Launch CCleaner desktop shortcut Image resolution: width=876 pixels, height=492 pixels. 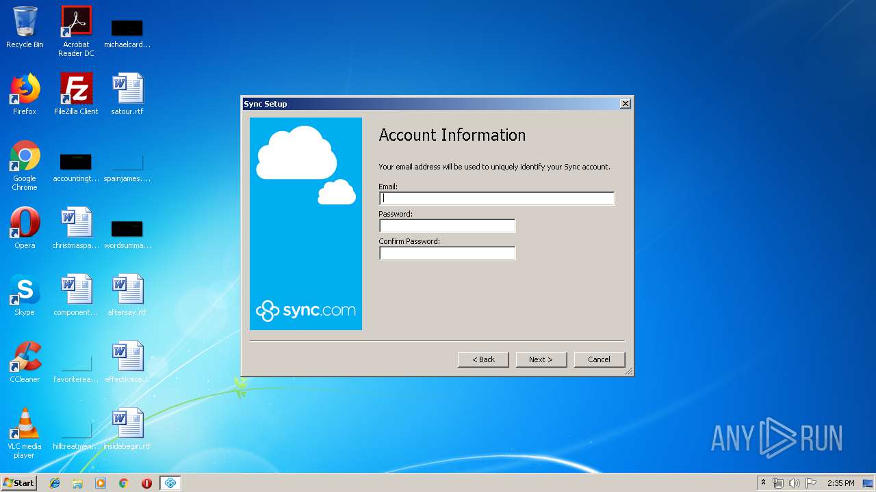pos(25,362)
